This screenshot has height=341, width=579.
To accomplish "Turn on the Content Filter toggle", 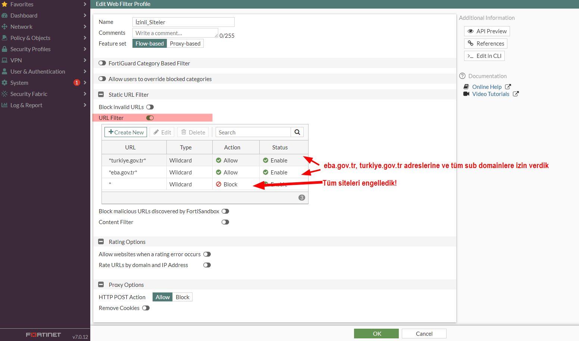I will (225, 222).
